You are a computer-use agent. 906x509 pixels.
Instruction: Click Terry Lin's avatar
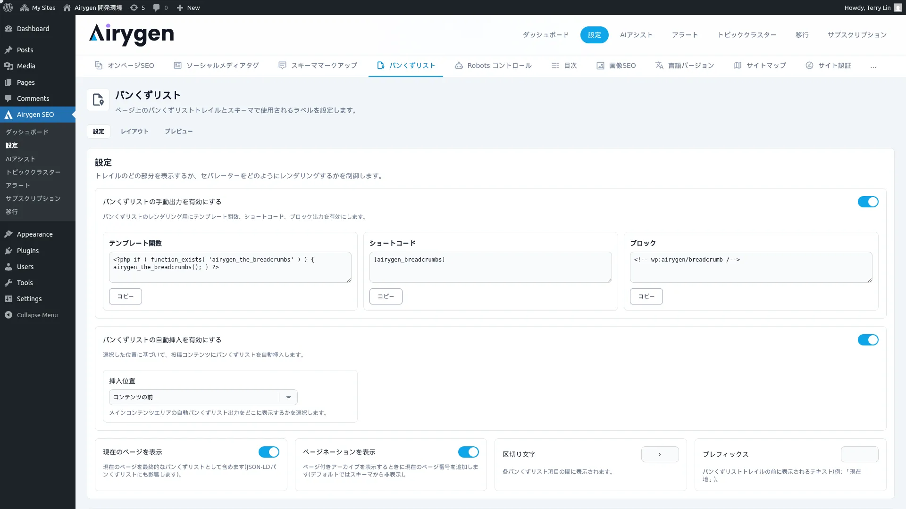tap(898, 8)
